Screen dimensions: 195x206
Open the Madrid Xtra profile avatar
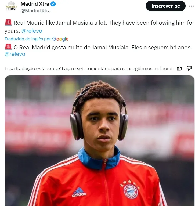click(x=11, y=6)
